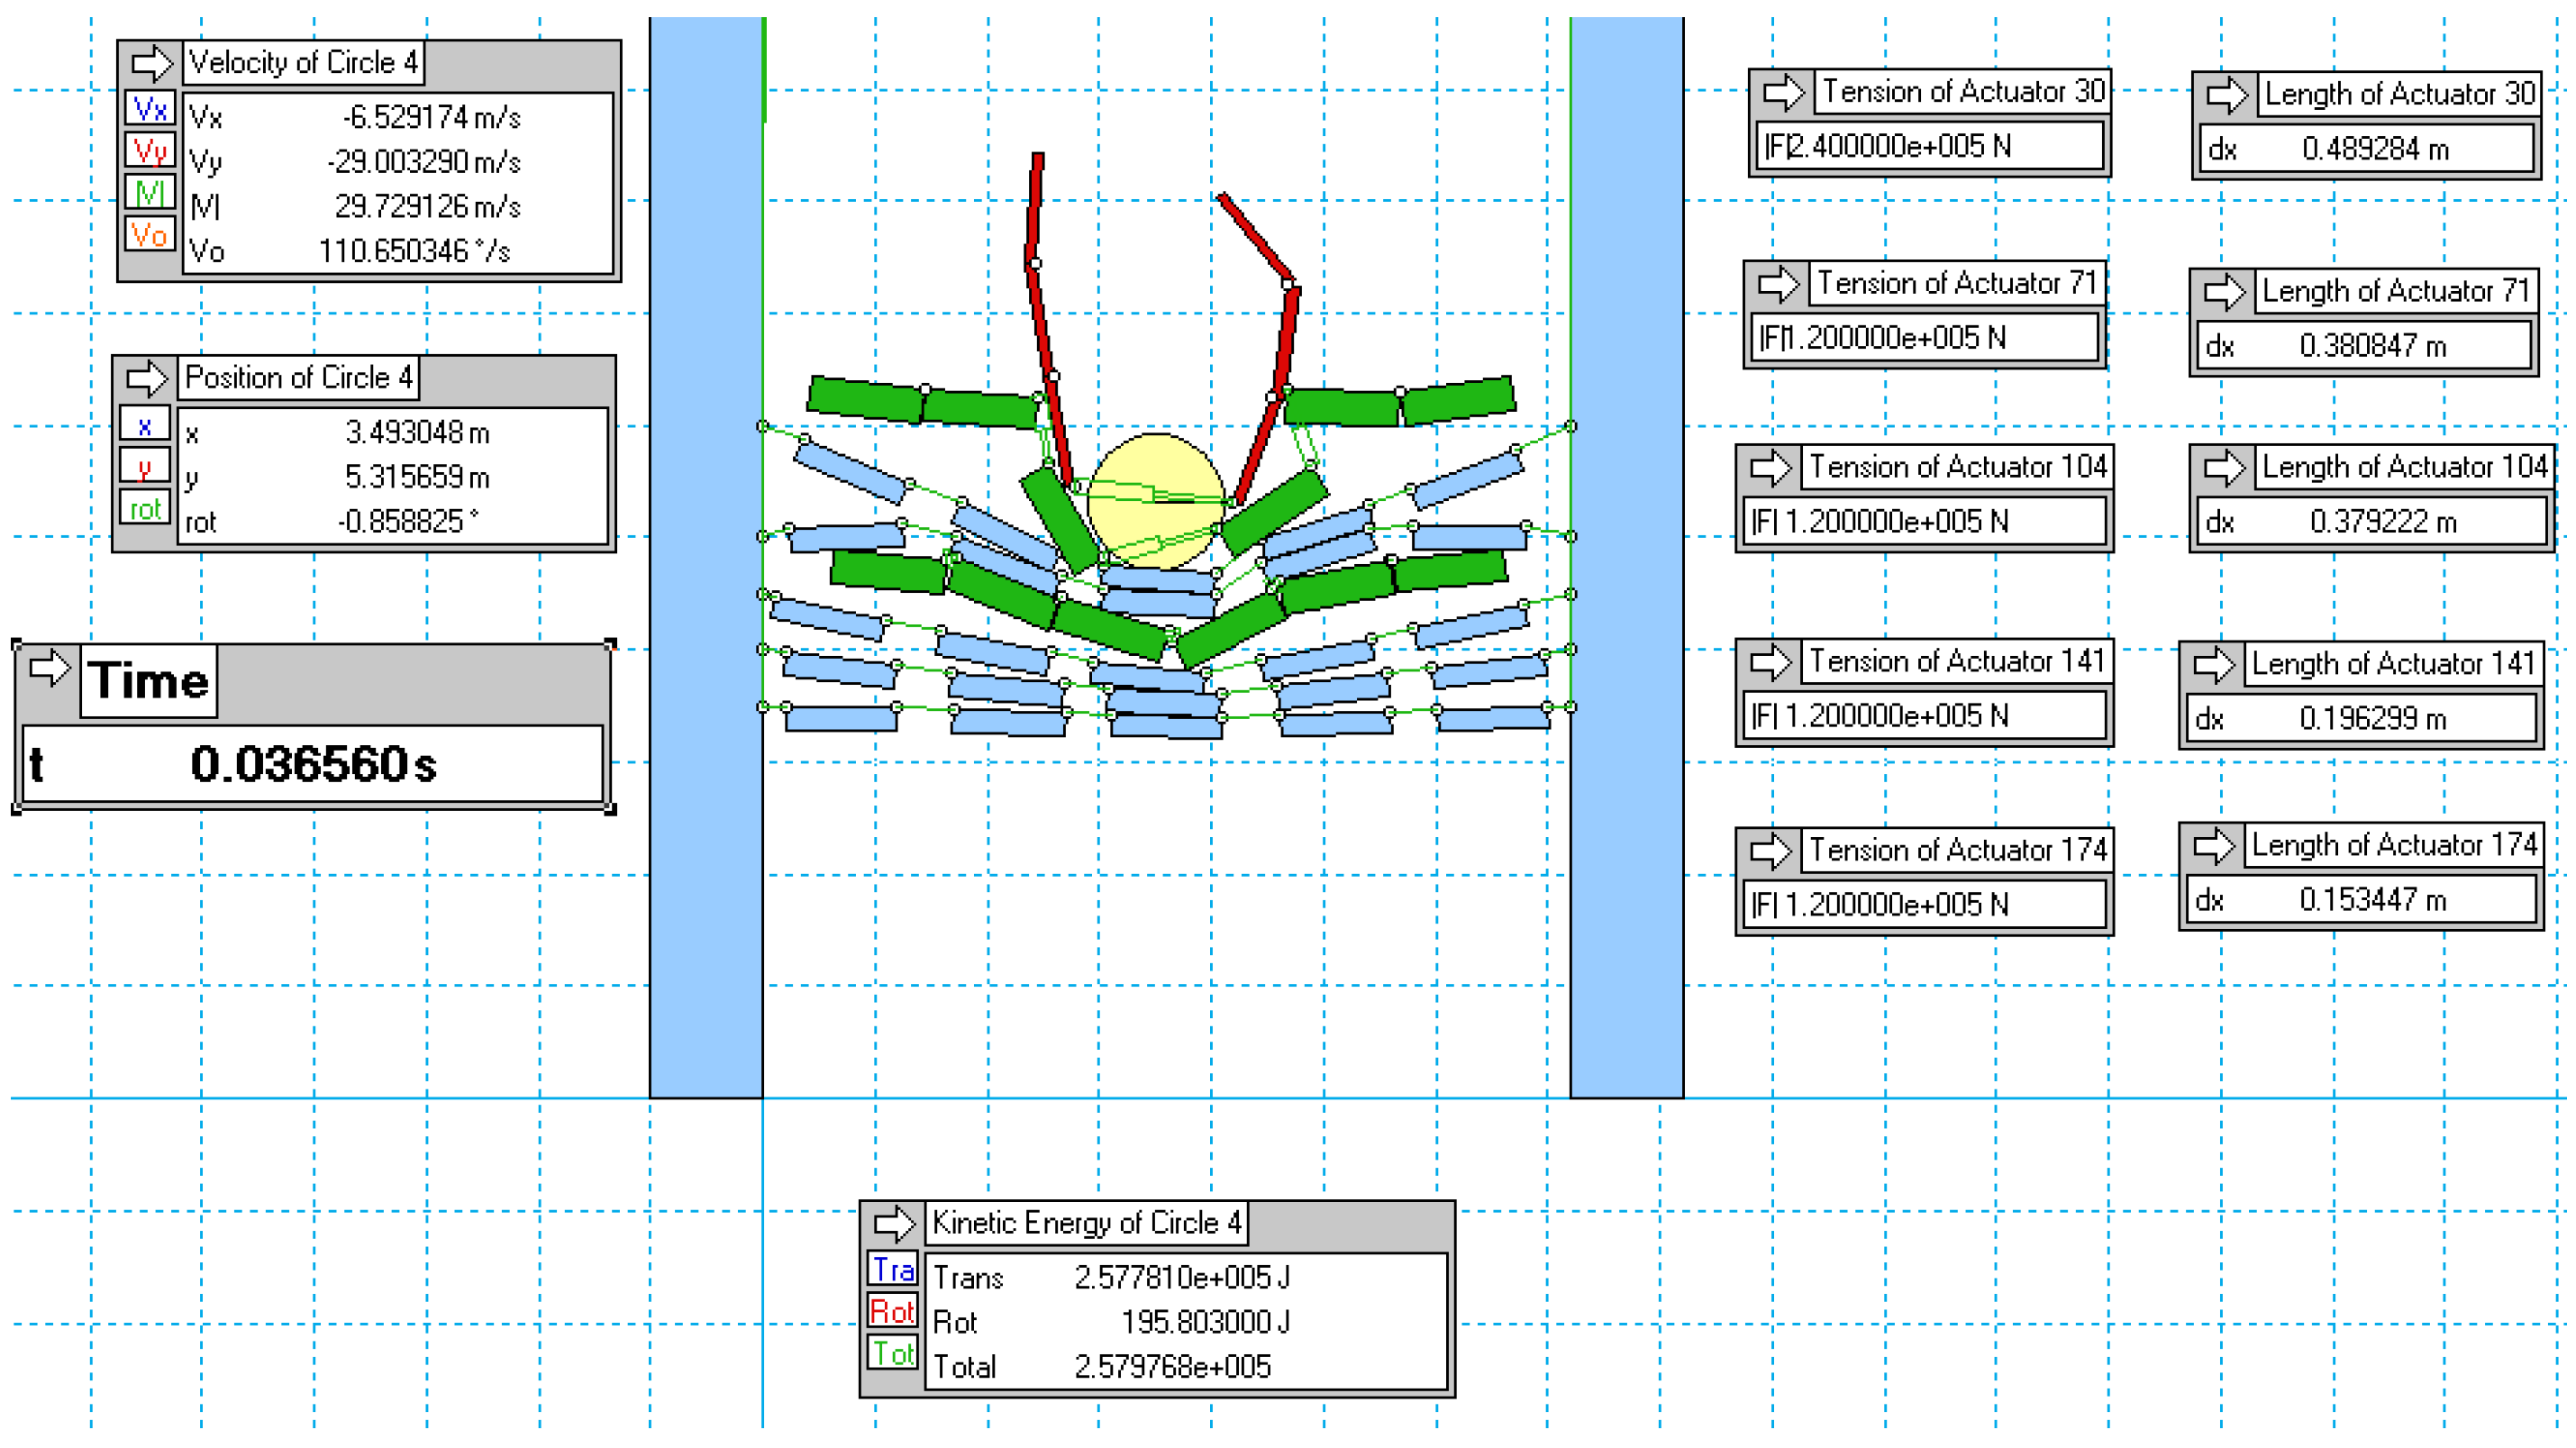Toggle the Vo channel button in Velocity meter

(150, 235)
